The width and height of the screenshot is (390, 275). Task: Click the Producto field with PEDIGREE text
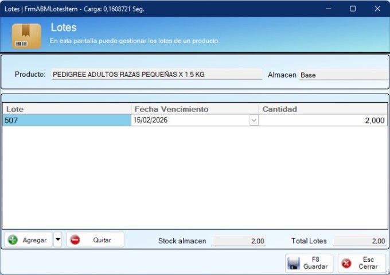point(157,75)
